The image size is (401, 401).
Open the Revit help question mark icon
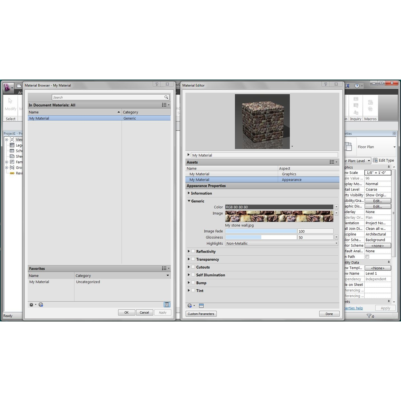[357, 86]
